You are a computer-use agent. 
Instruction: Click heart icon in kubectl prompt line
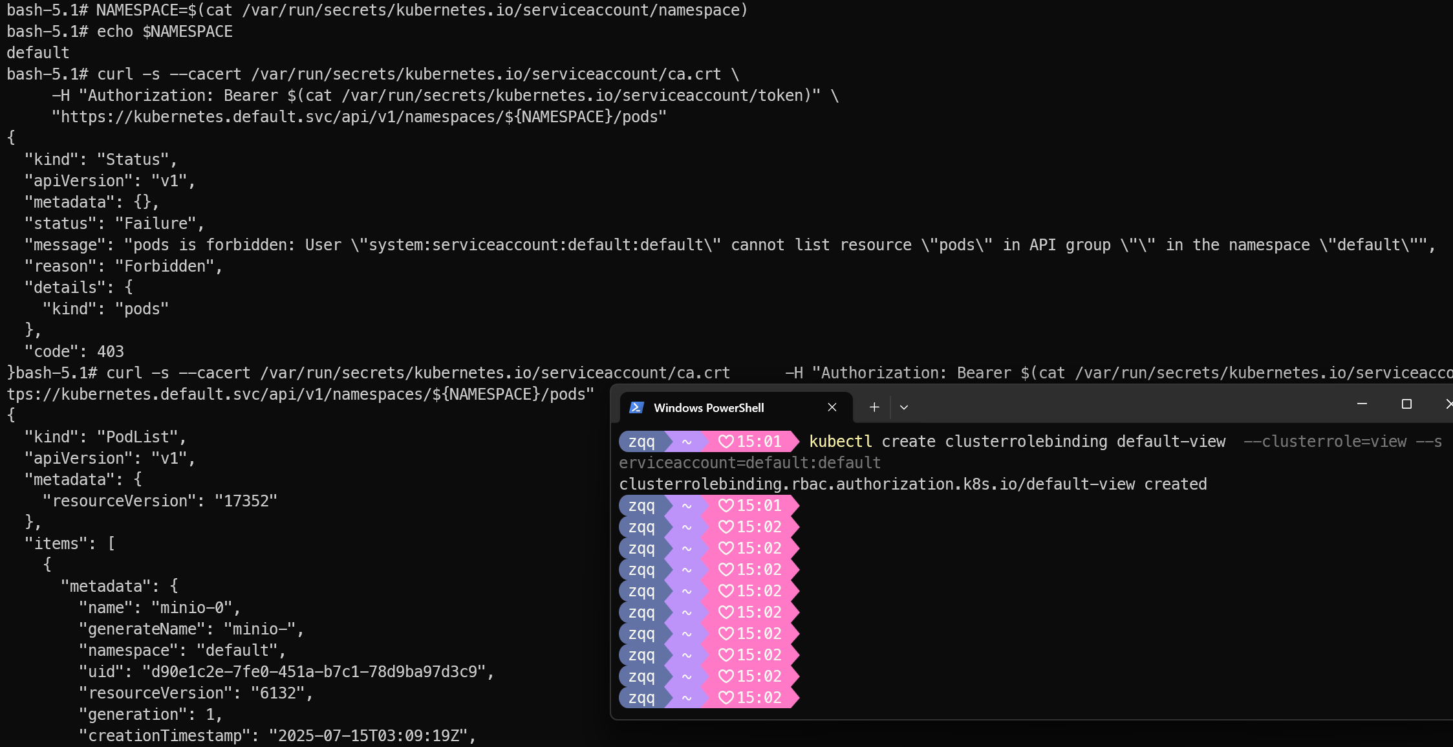pos(726,442)
